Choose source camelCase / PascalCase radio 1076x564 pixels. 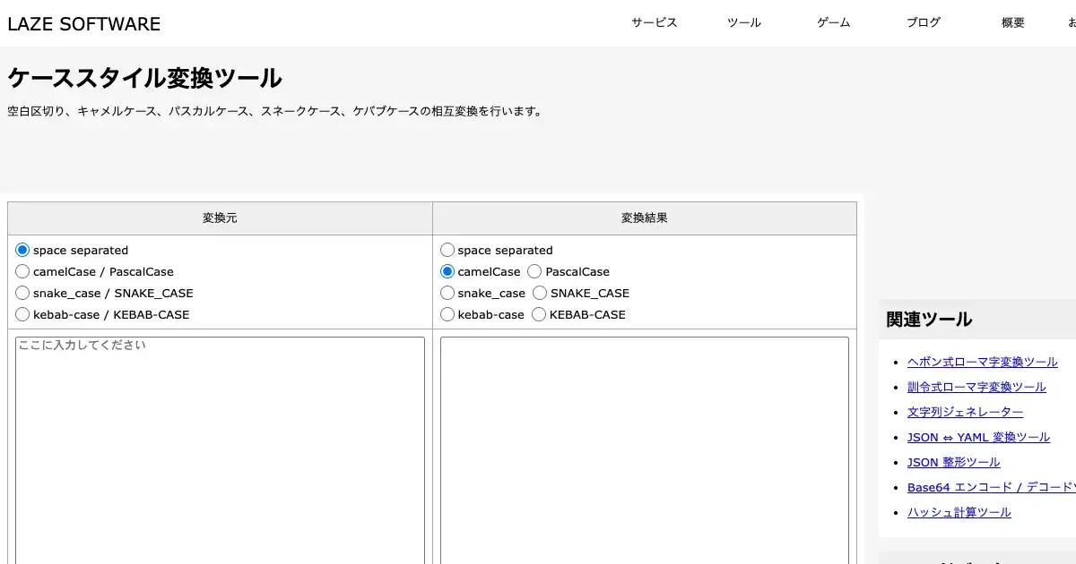22,271
